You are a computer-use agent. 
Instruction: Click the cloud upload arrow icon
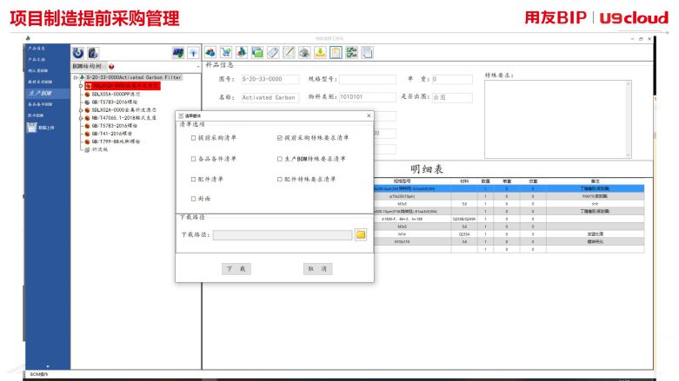click(194, 53)
